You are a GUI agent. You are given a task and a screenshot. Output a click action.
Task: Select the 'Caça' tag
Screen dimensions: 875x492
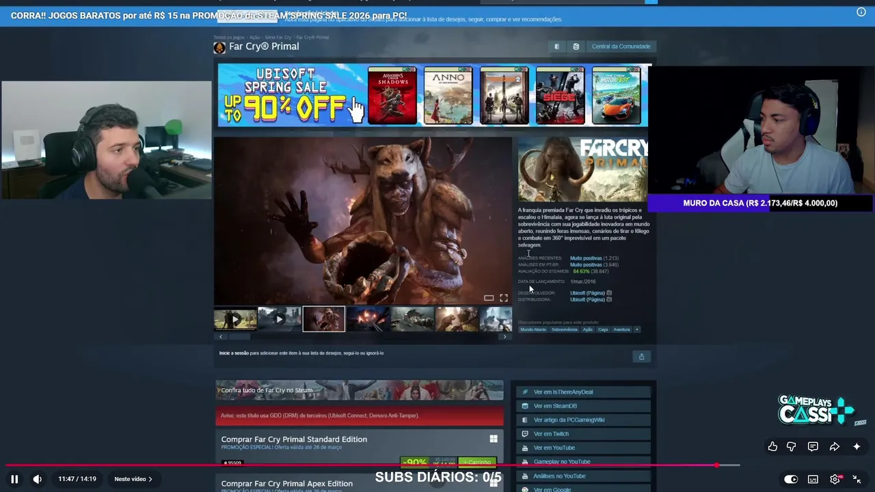(603, 329)
